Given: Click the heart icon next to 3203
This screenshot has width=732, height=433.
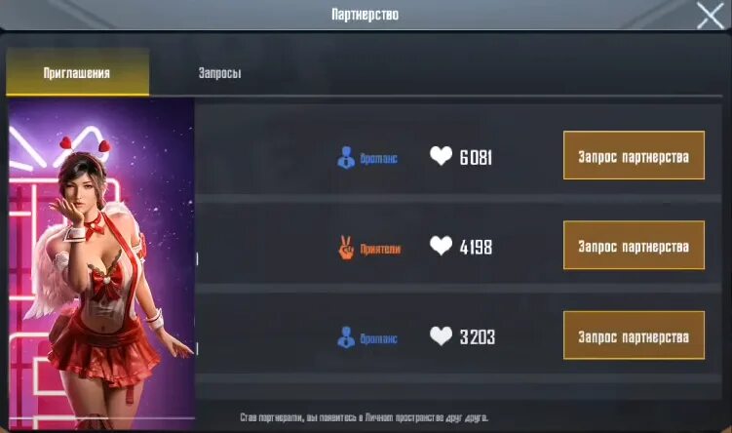Looking at the screenshot, I should tap(441, 335).
